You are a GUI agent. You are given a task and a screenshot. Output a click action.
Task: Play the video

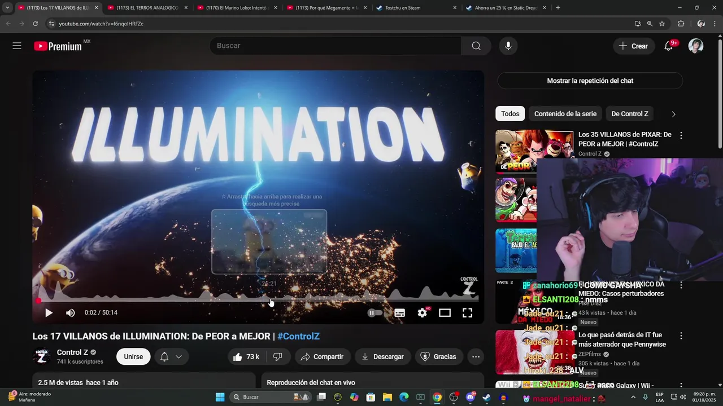pos(49,312)
